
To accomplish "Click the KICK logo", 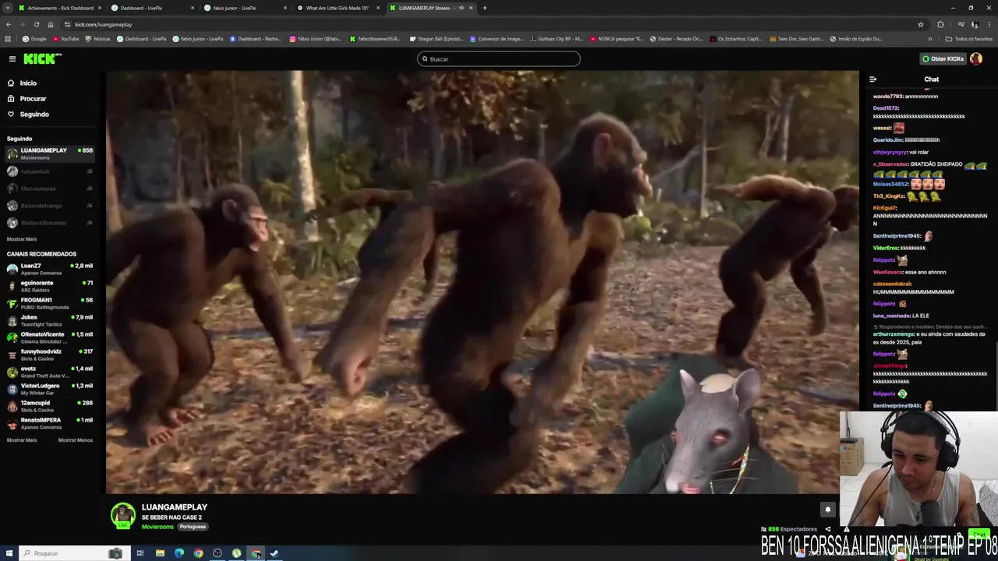I will point(42,58).
